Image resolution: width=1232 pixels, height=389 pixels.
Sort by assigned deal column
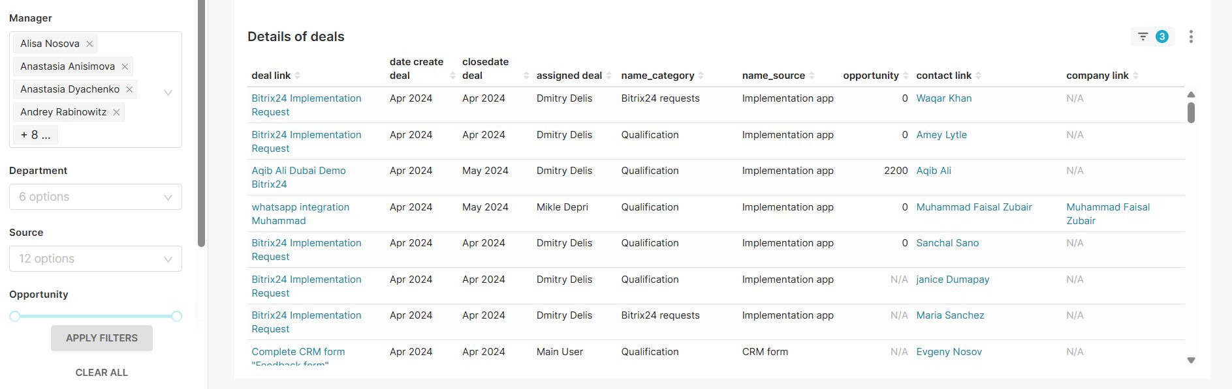coord(608,76)
